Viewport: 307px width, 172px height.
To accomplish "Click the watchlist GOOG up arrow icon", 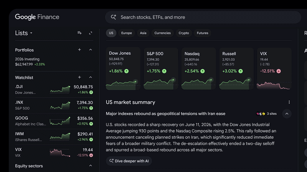I will click(x=91, y=124).
